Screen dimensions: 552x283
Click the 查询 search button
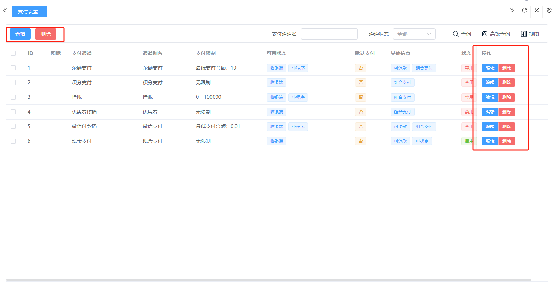(462, 34)
